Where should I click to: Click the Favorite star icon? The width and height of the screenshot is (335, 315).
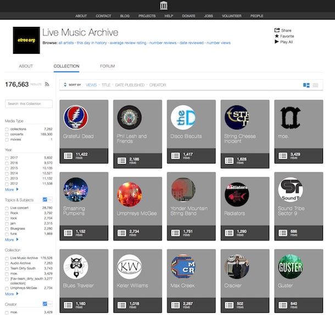pyautogui.click(x=277, y=36)
